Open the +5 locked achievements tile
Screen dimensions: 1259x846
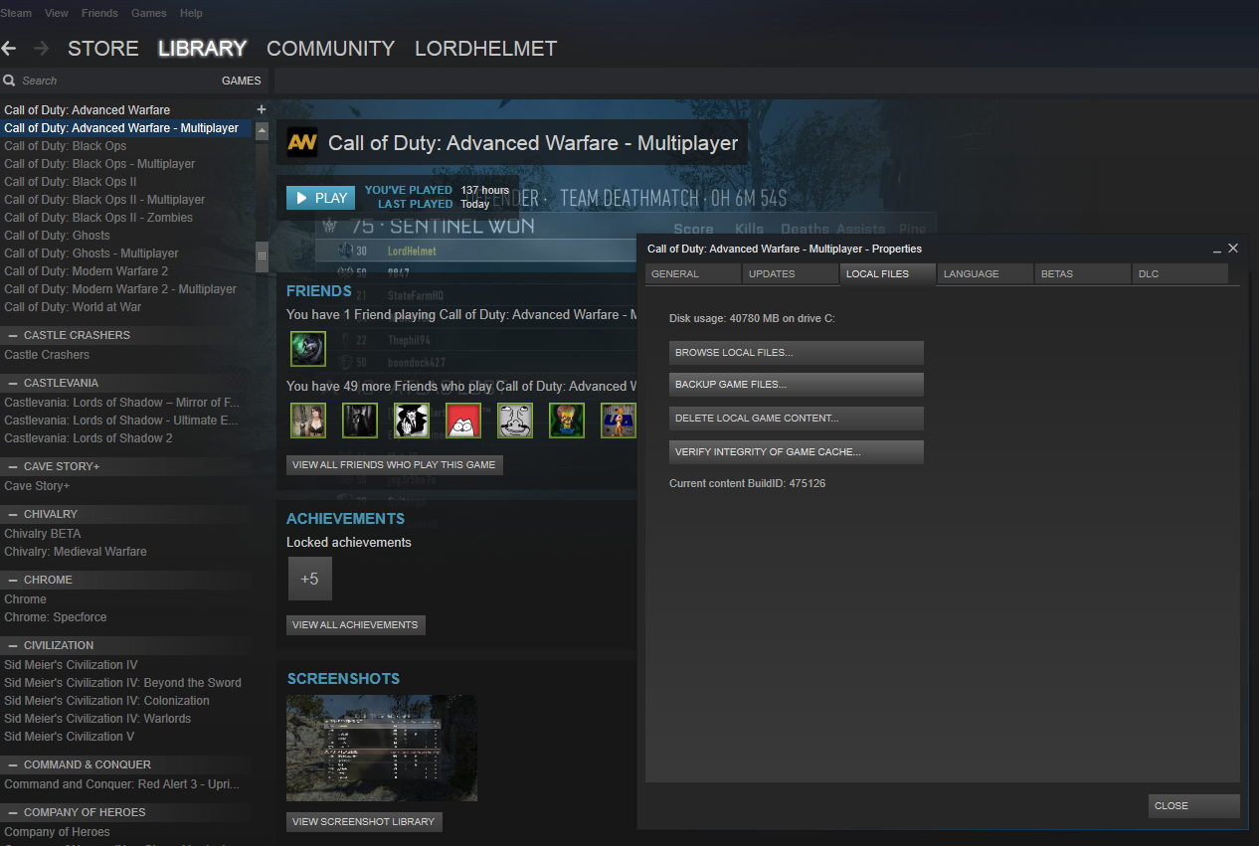309,579
